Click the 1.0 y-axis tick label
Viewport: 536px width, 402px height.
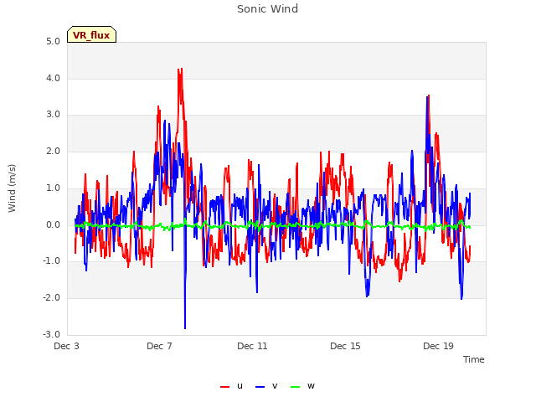pos(53,188)
